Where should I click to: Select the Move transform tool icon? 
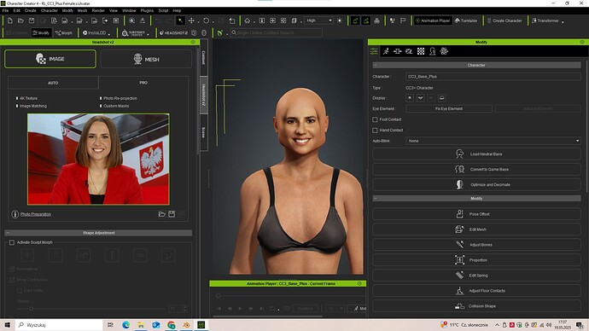pos(191,20)
